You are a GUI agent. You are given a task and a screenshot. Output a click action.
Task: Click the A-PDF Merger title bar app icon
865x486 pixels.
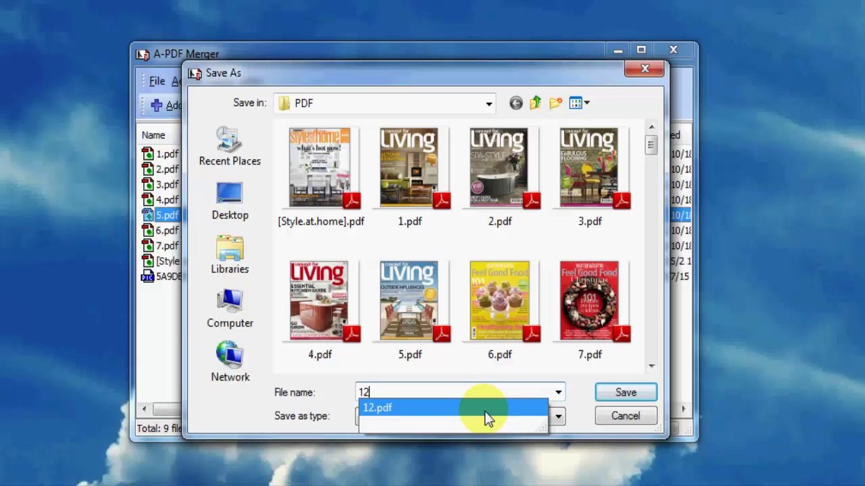coord(142,54)
